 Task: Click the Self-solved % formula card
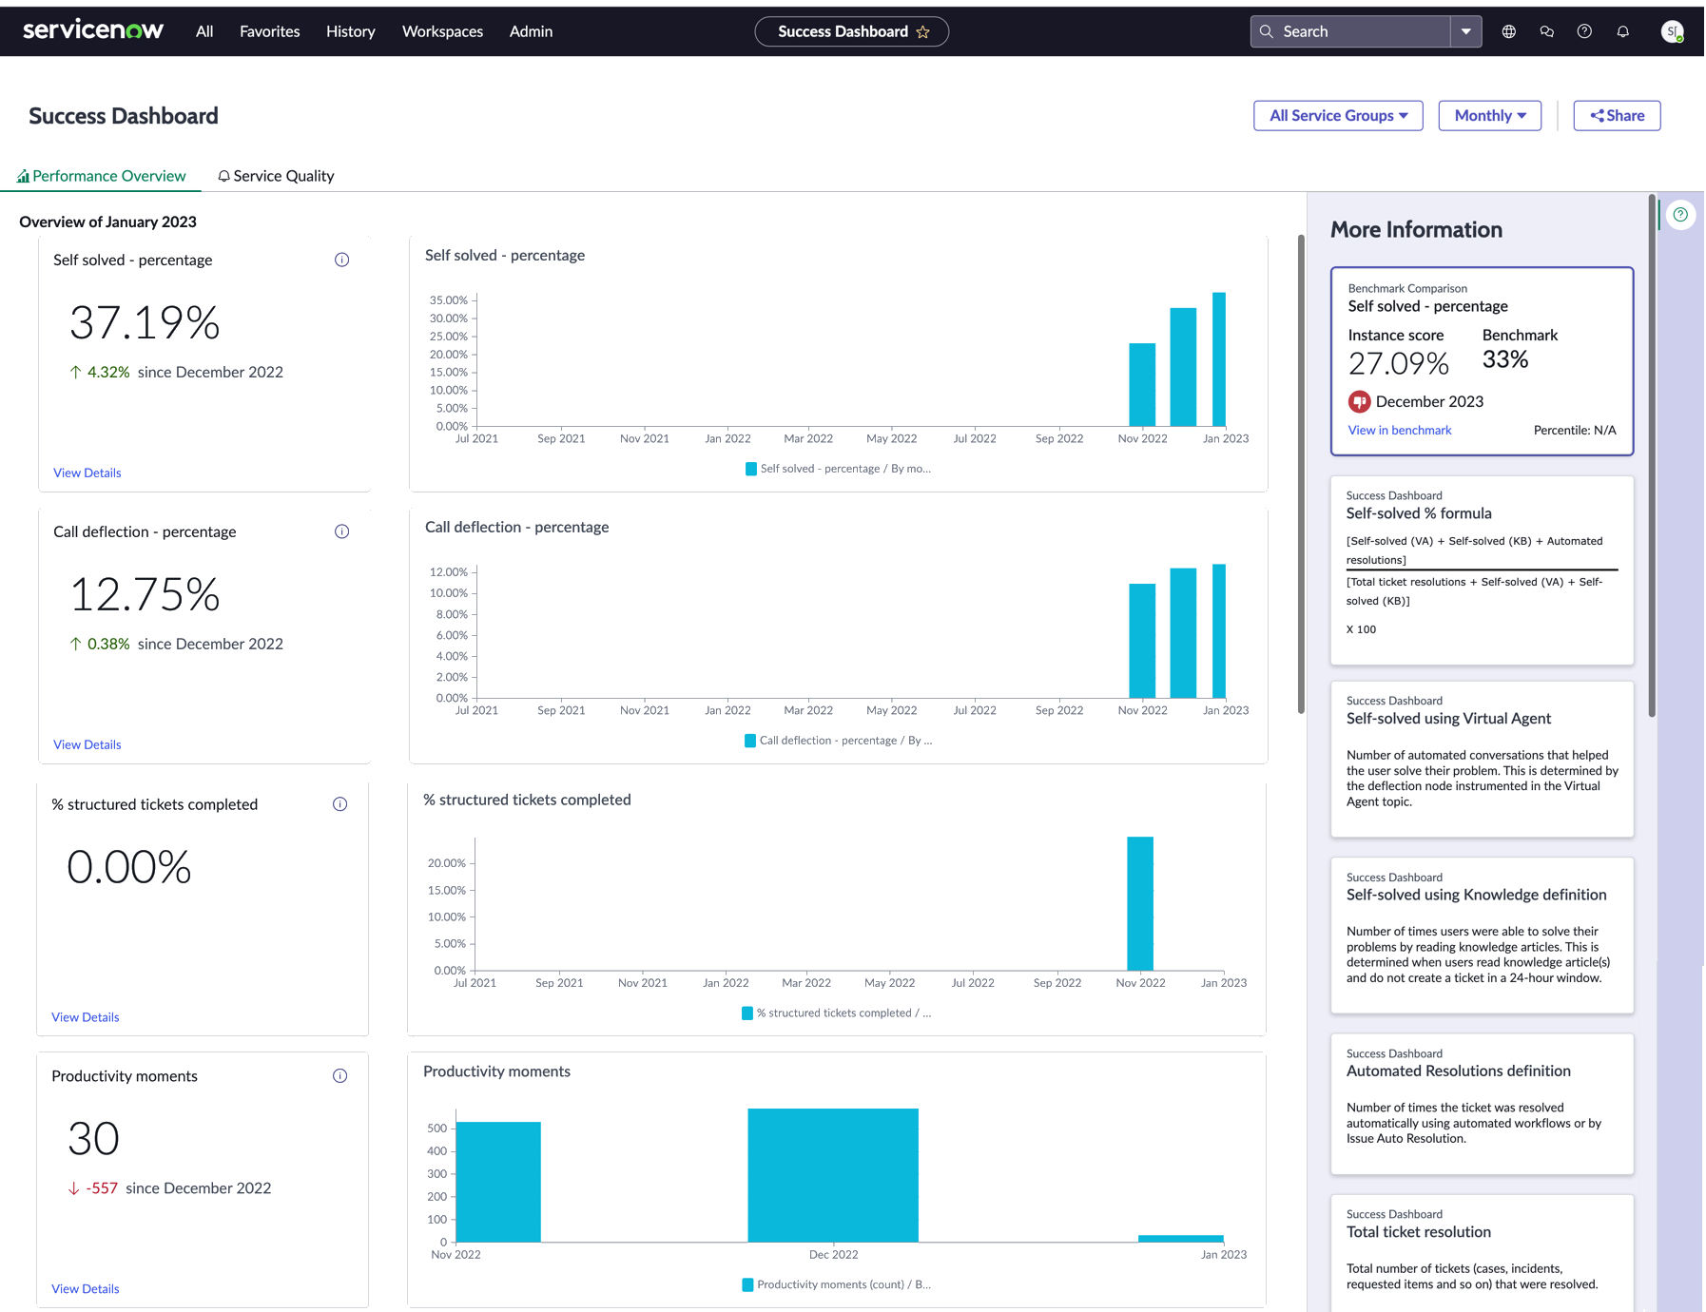click(1482, 569)
